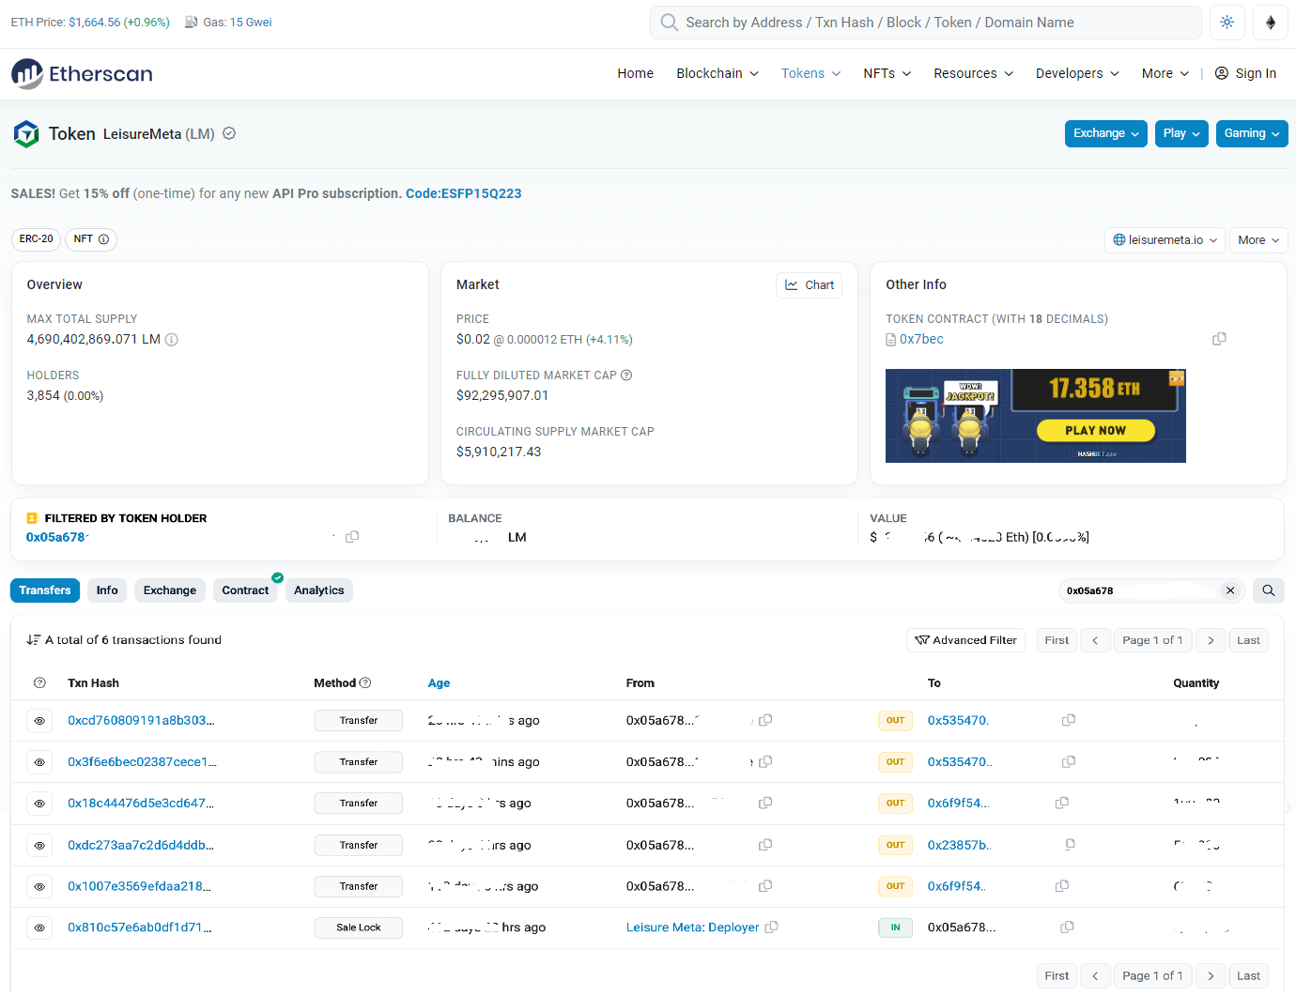Copy the Leisure Meta: Deployer address

tap(771, 927)
